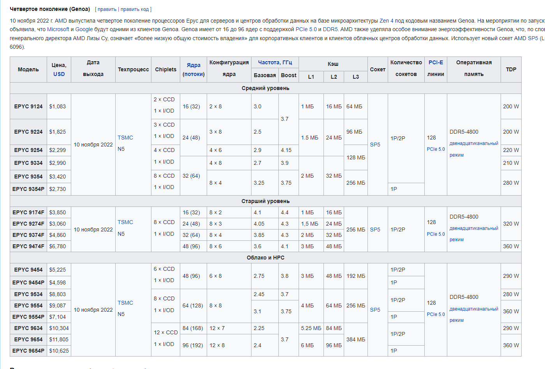The image size is (545, 369).
Task: Click the USD link in the price header
Action: coord(59,74)
